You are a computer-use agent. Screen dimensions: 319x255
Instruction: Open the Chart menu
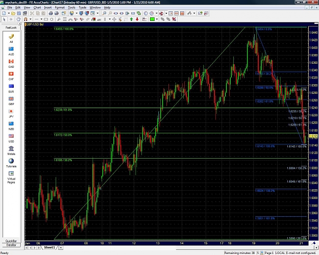[x=37, y=8]
